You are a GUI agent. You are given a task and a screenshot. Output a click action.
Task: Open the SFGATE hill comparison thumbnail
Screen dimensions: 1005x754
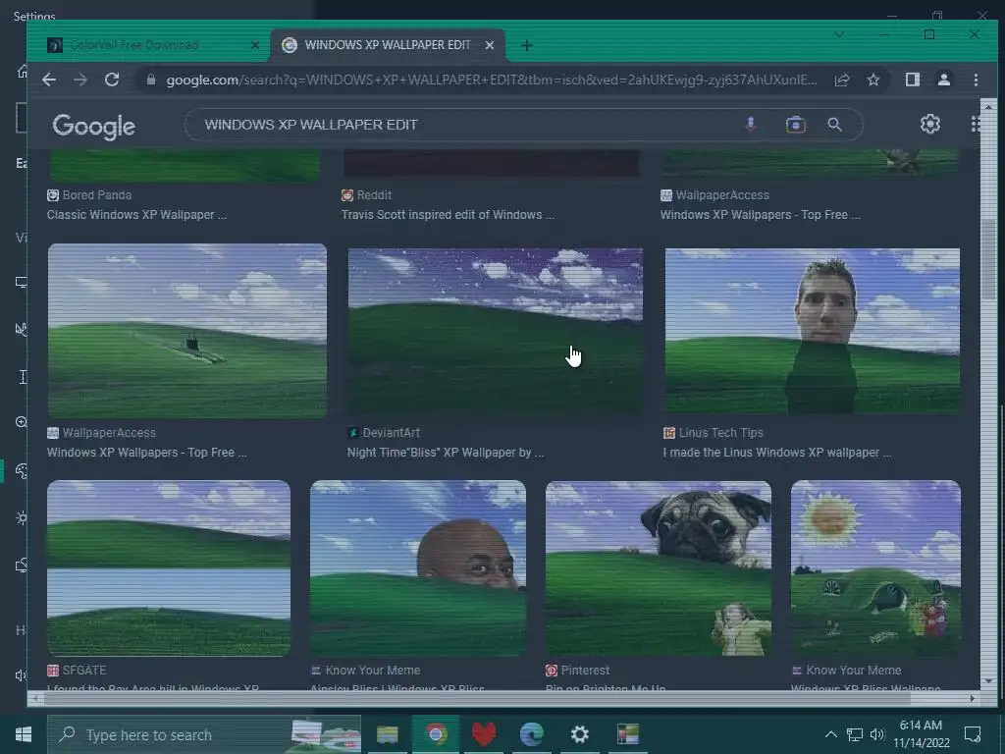169,568
